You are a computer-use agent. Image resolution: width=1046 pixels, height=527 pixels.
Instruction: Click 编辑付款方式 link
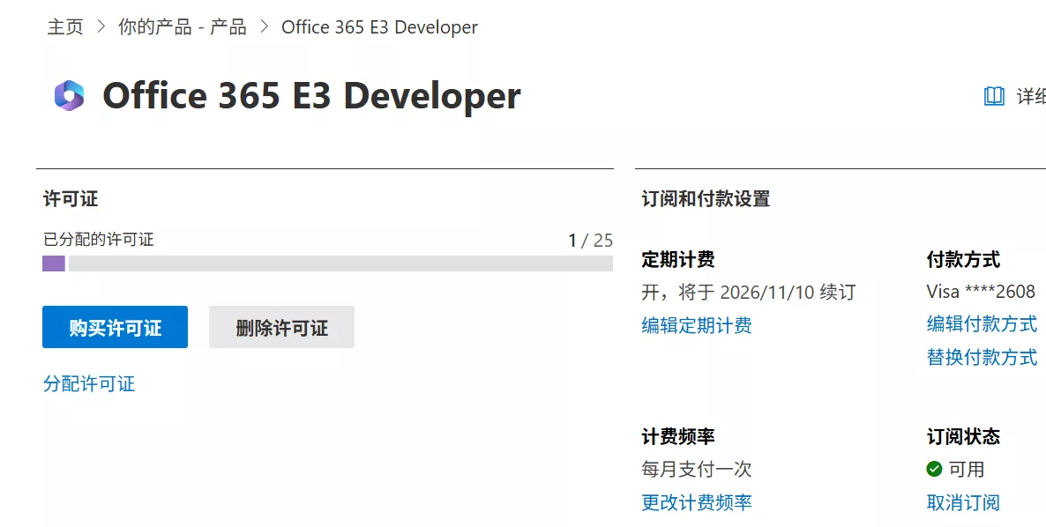coord(982,323)
